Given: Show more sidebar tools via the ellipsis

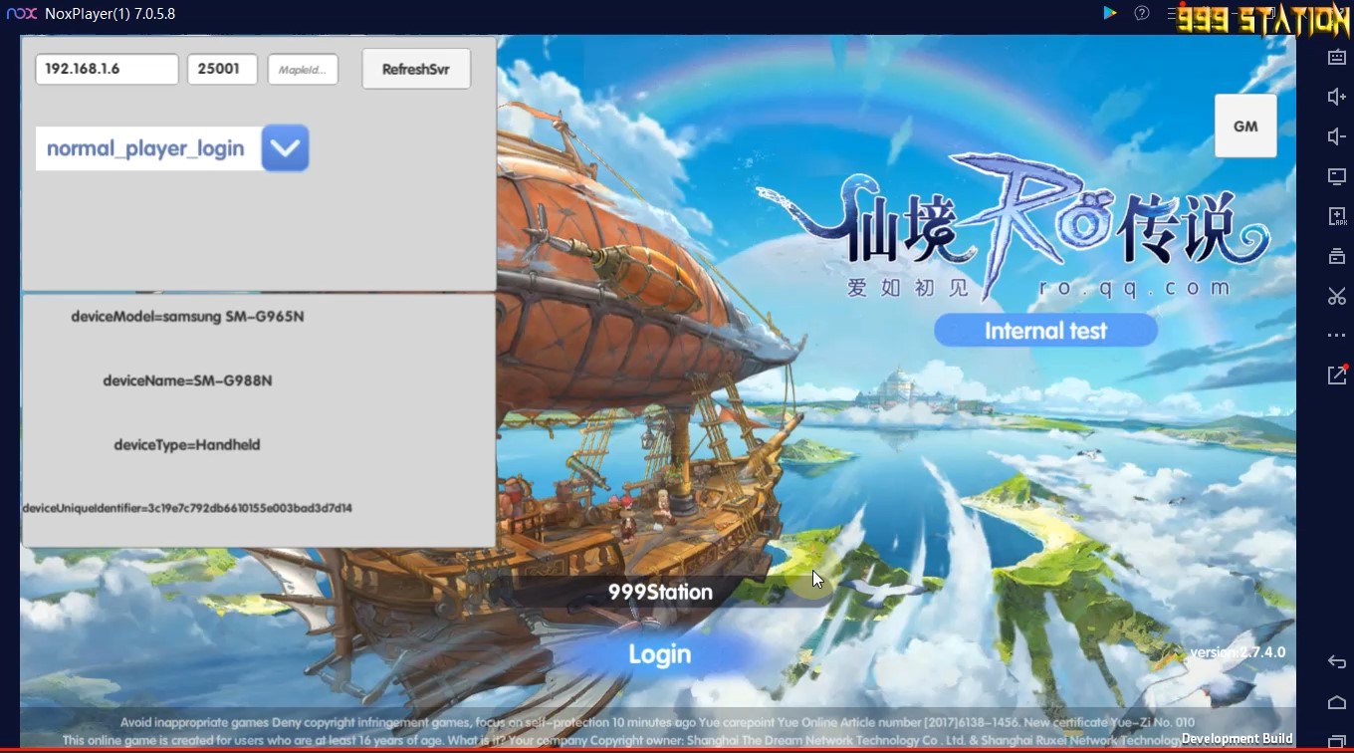Looking at the screenshot, I should tap(1337, 336).
